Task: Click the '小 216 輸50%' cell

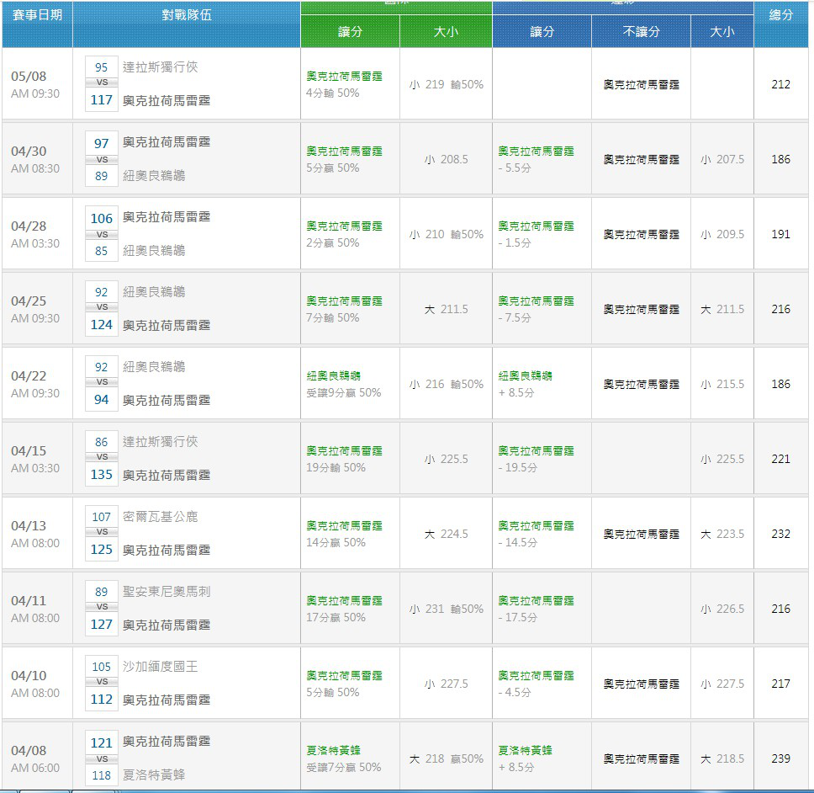Action: [446, 384]
